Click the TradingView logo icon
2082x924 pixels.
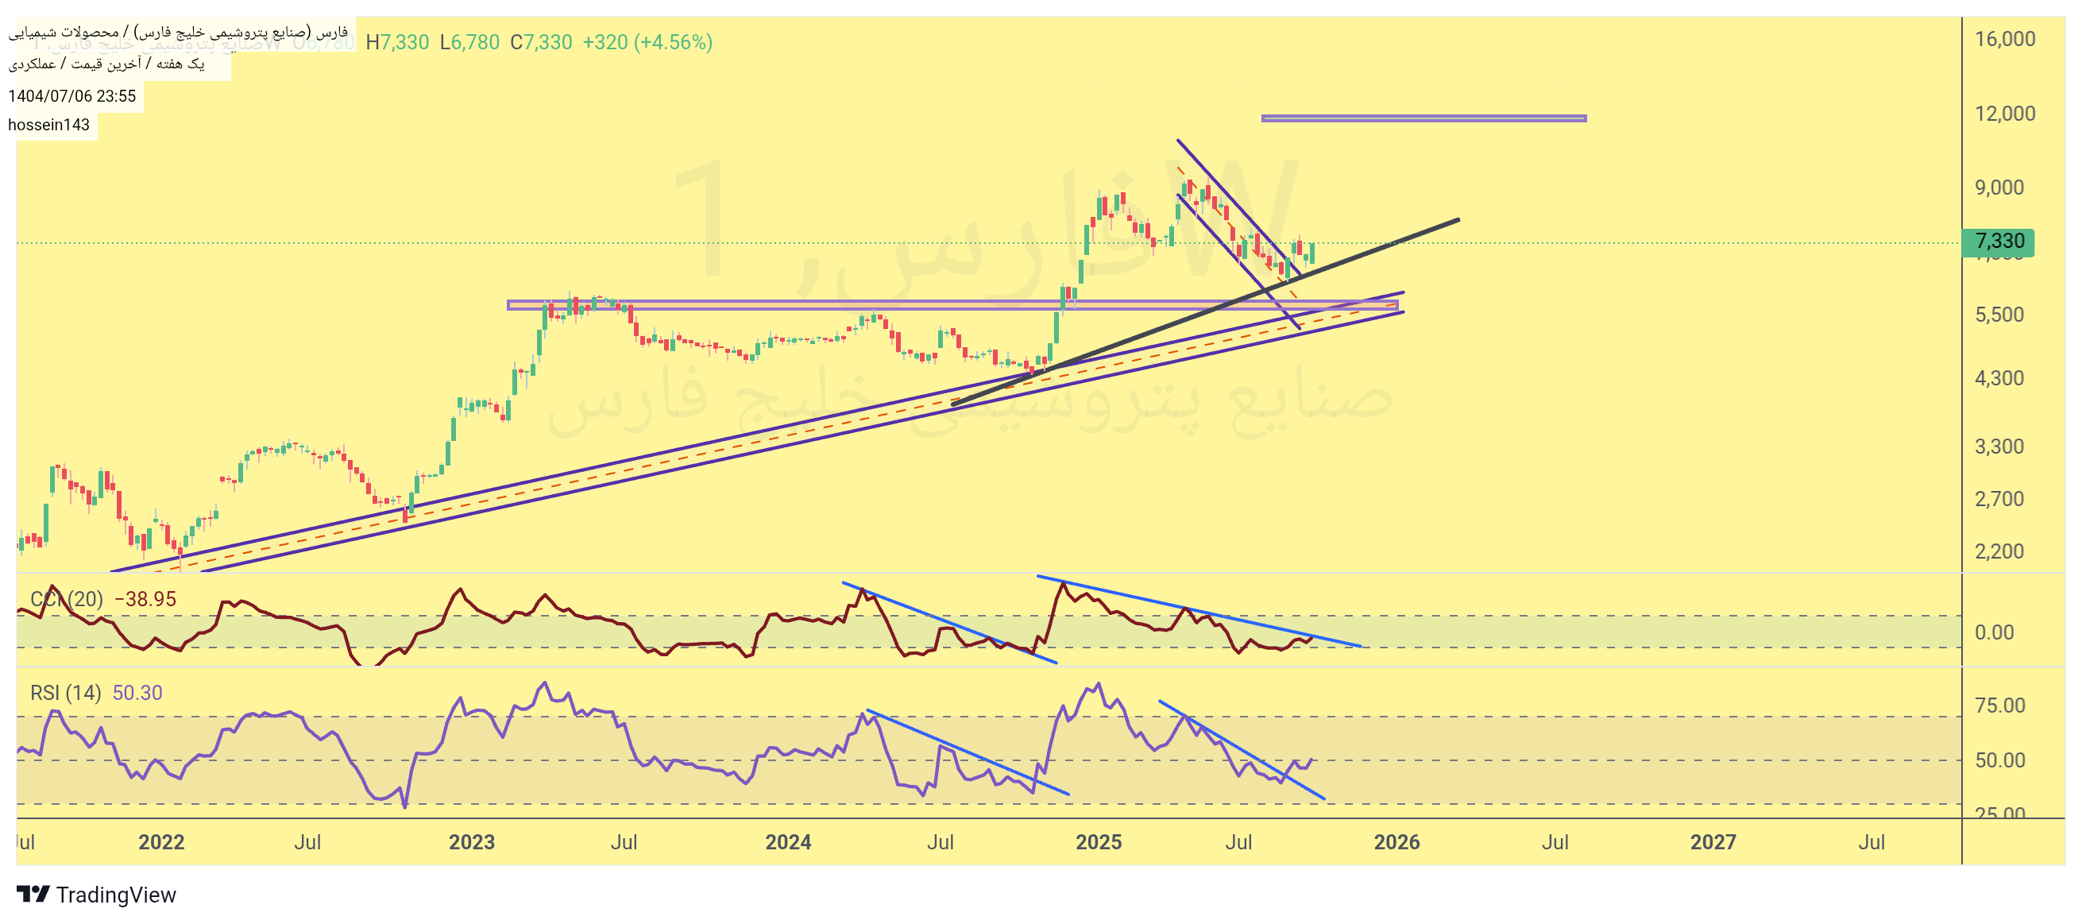(33, 894)
